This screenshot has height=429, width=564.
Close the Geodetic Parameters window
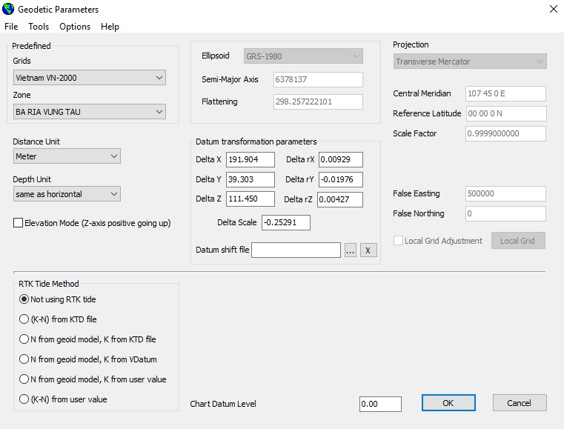554,9
